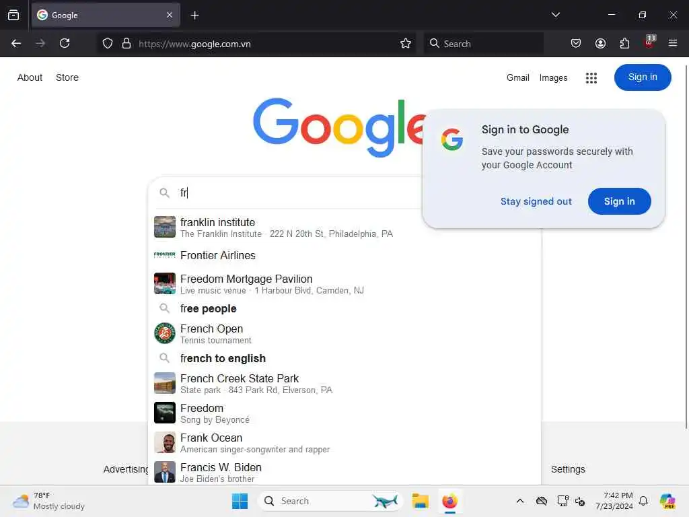Select the 'french to english' suggestion

tap(344, 358)
